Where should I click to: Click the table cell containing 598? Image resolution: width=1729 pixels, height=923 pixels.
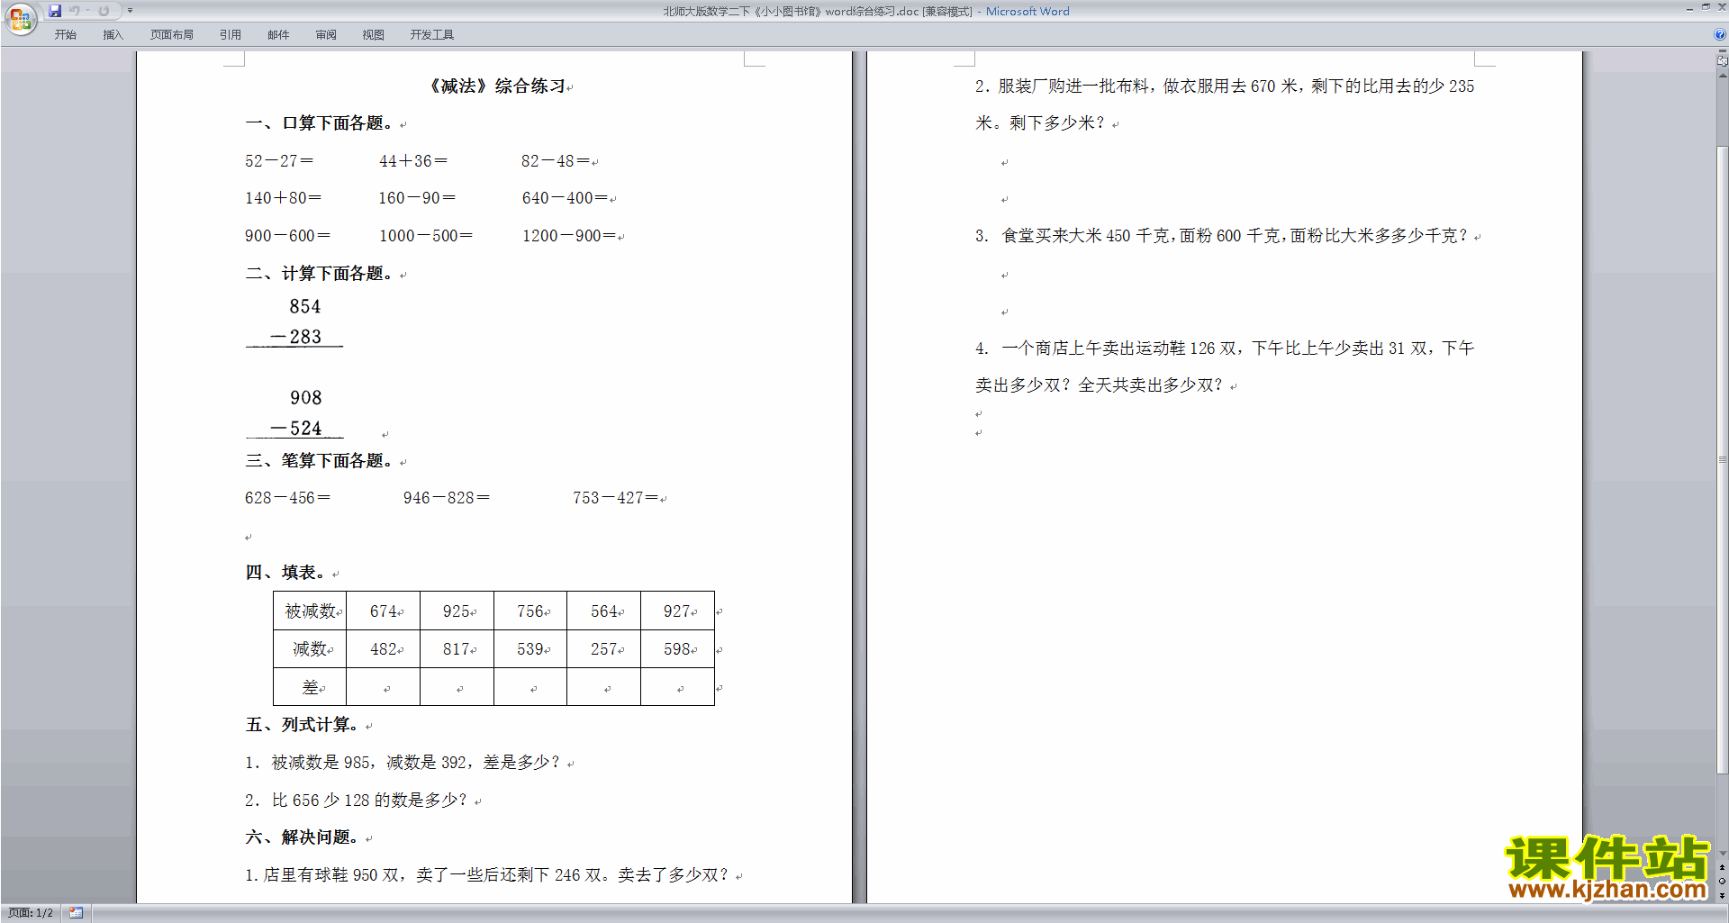(x=677, y=648)
